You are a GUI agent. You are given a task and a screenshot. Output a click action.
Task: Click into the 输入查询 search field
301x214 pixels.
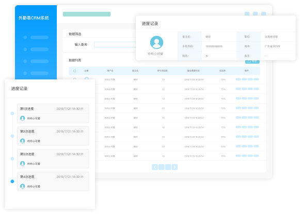115,44
